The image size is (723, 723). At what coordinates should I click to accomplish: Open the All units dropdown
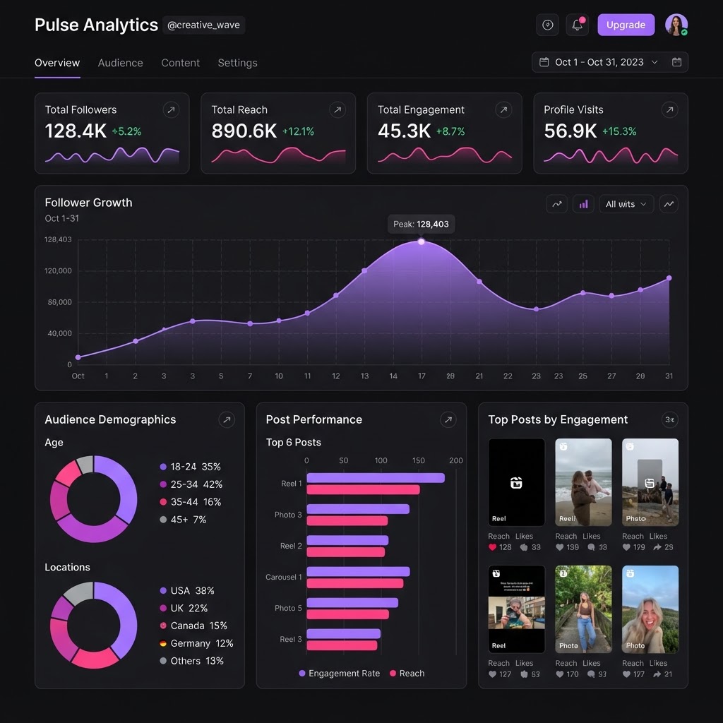626,204
